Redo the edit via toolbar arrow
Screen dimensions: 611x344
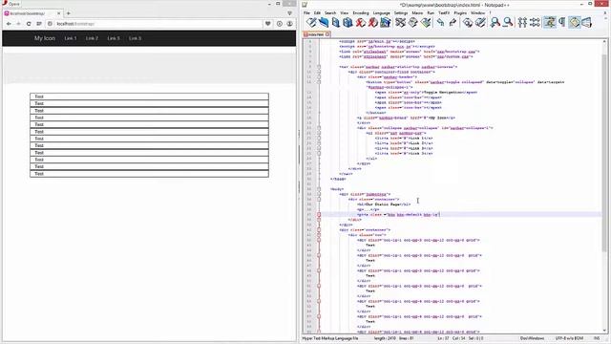point(453,23)
